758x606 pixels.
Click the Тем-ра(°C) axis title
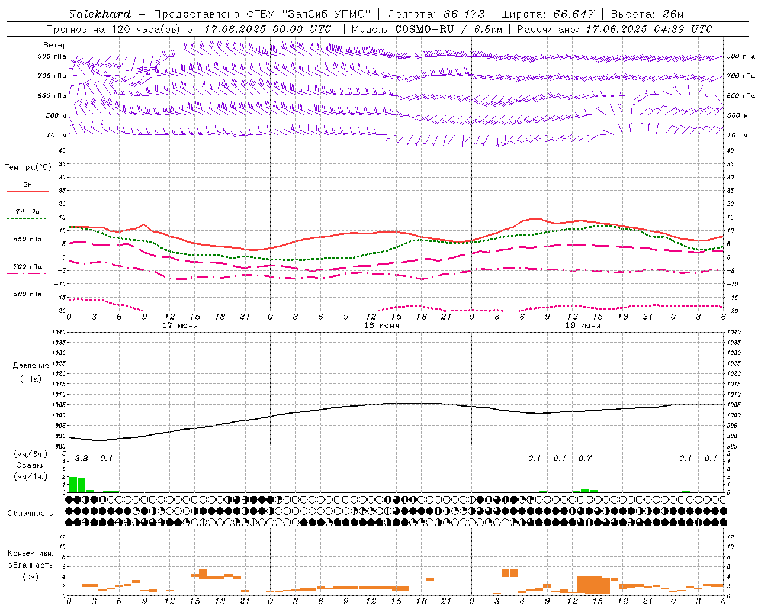28,167
